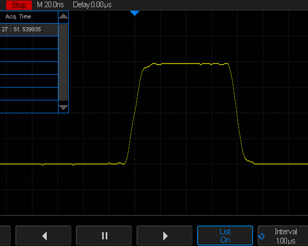This screenshot has height=246, width=308.
Task: Select the Interval 1.00µs setting
Action: coord(285,236)
